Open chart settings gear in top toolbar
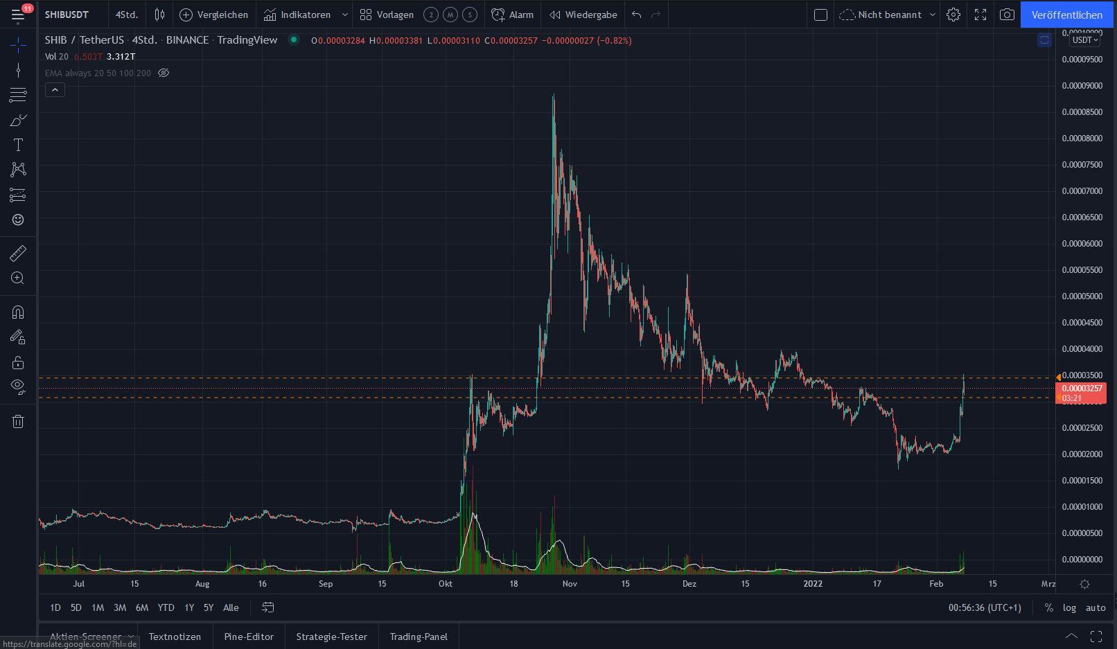The height and width of the screenshot is (649, 1117). point(953,15)
